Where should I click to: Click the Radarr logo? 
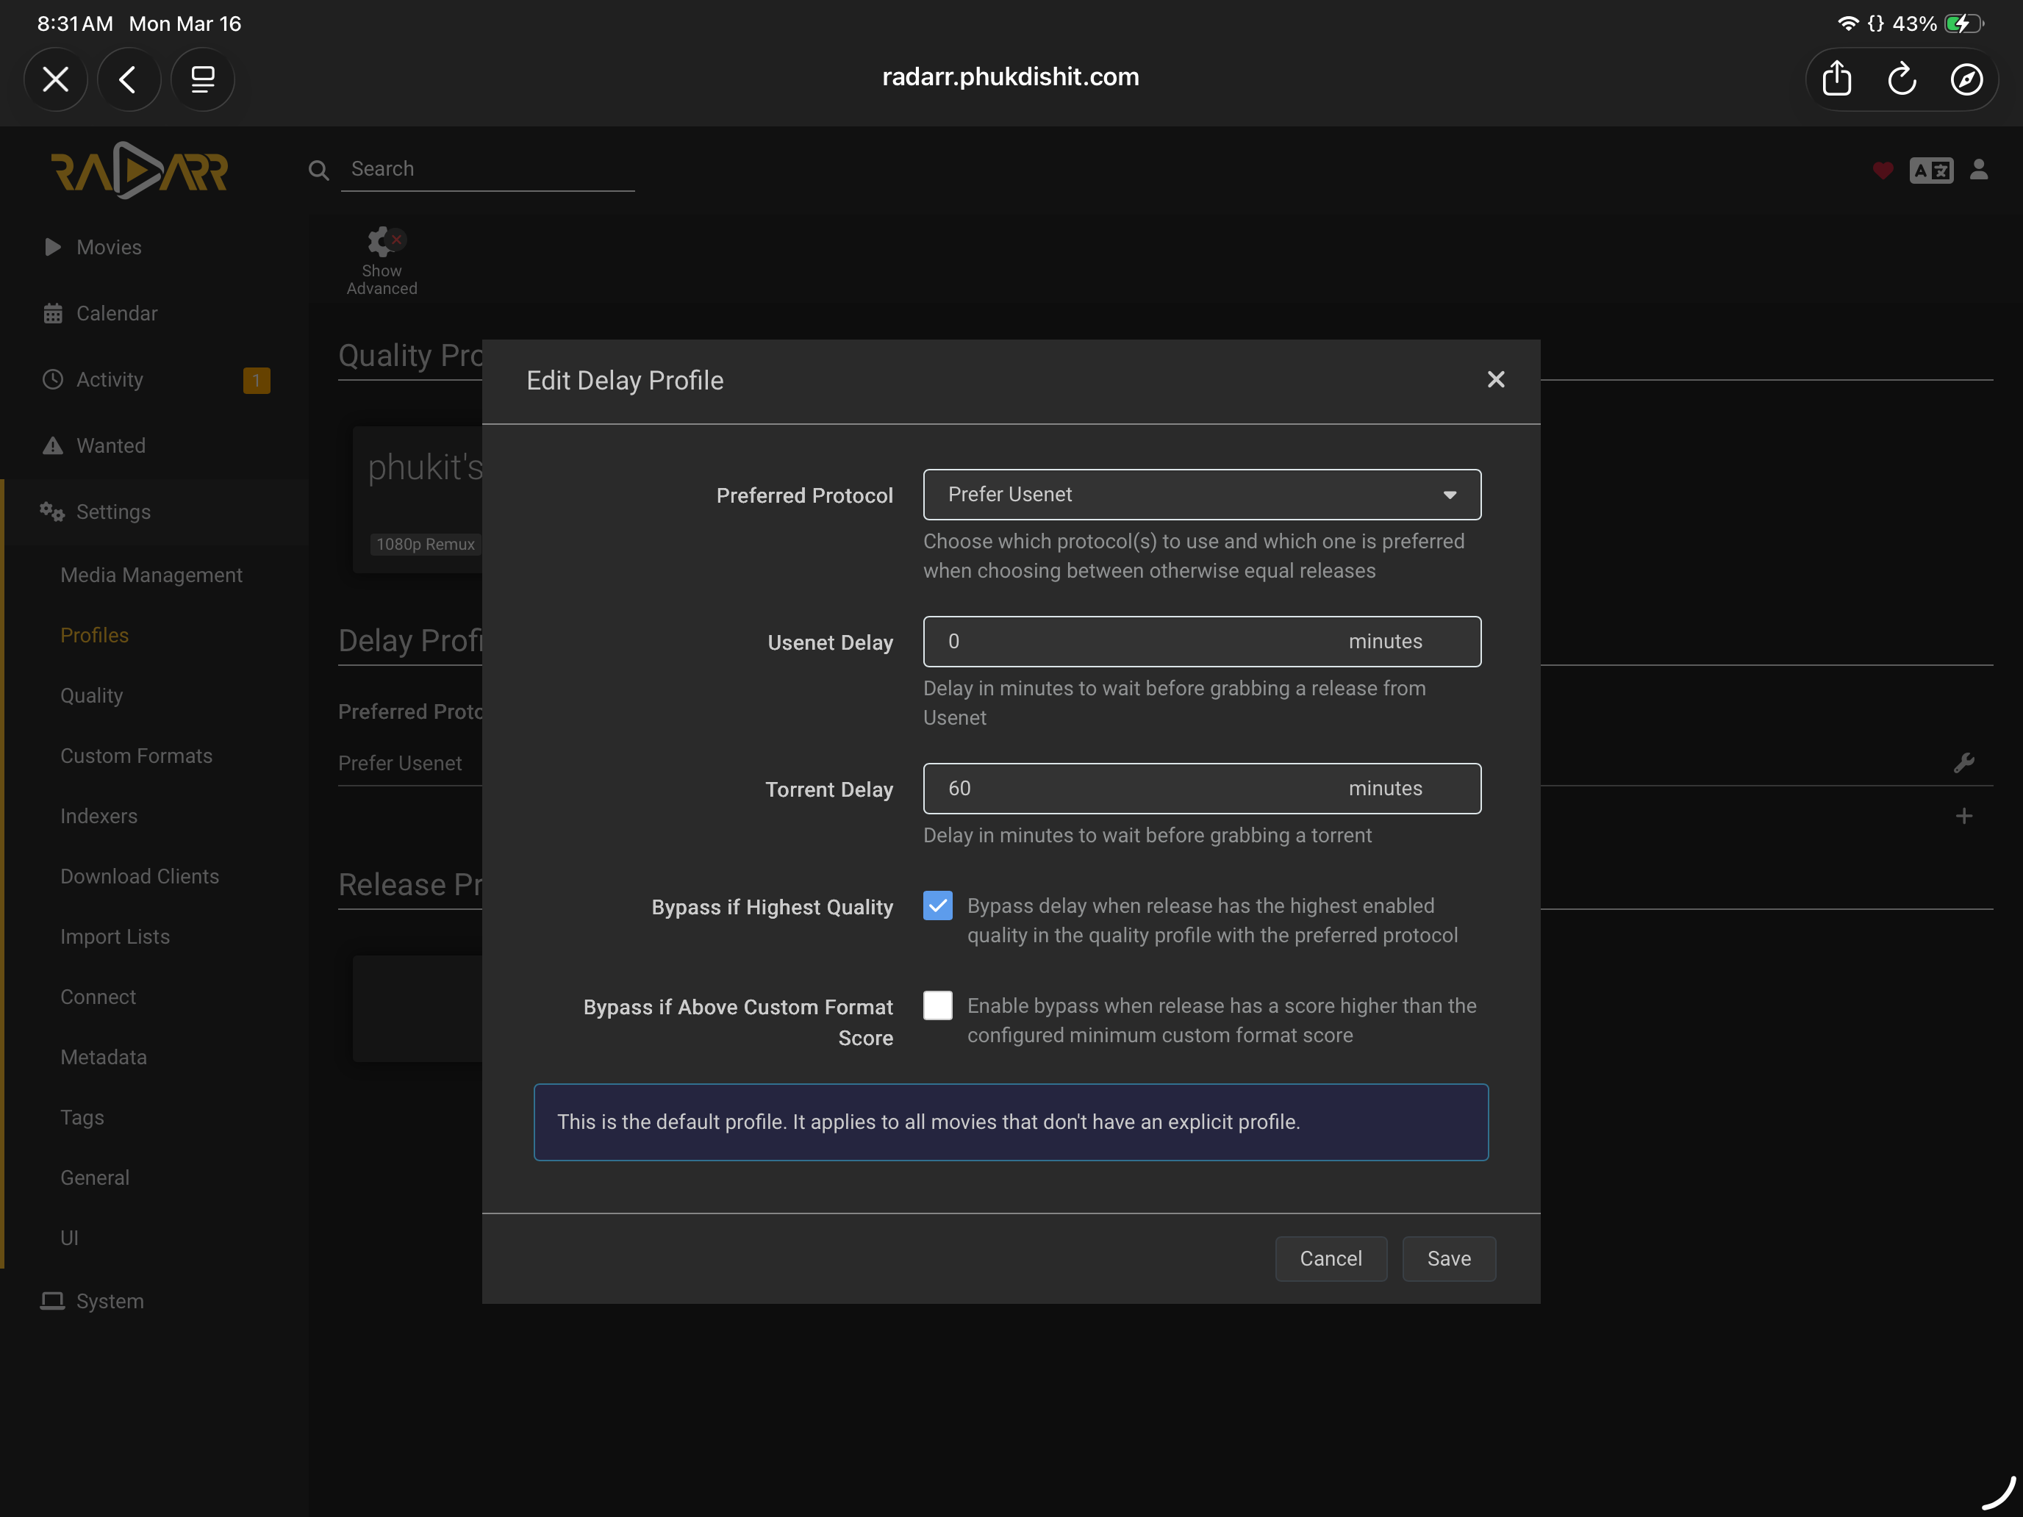pyautogui.click(x=139, y=170)
